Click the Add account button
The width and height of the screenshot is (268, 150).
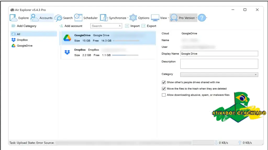pyautogui.click(x=71, y=26)
